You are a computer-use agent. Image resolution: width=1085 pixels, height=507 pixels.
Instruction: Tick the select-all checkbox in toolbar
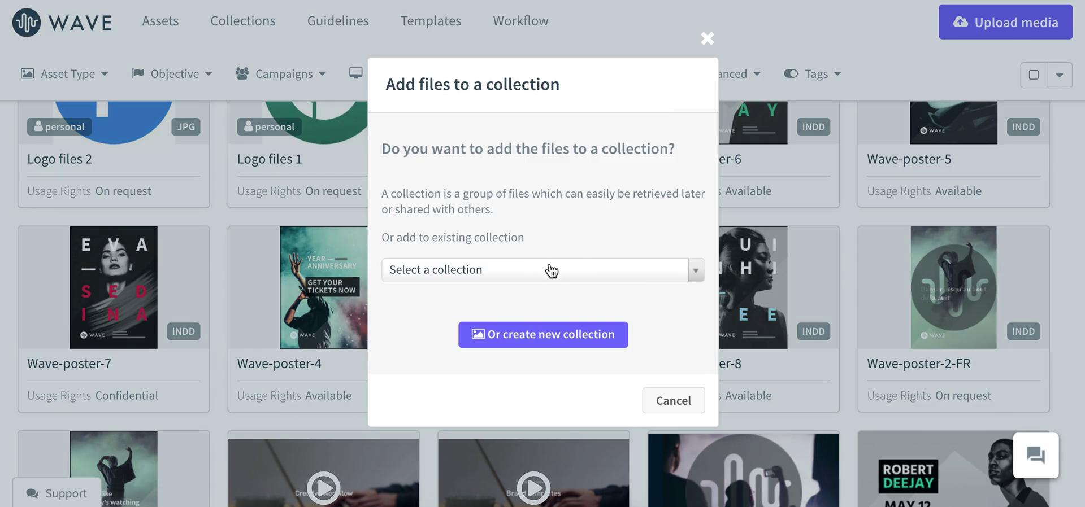tap(1034, 75)
